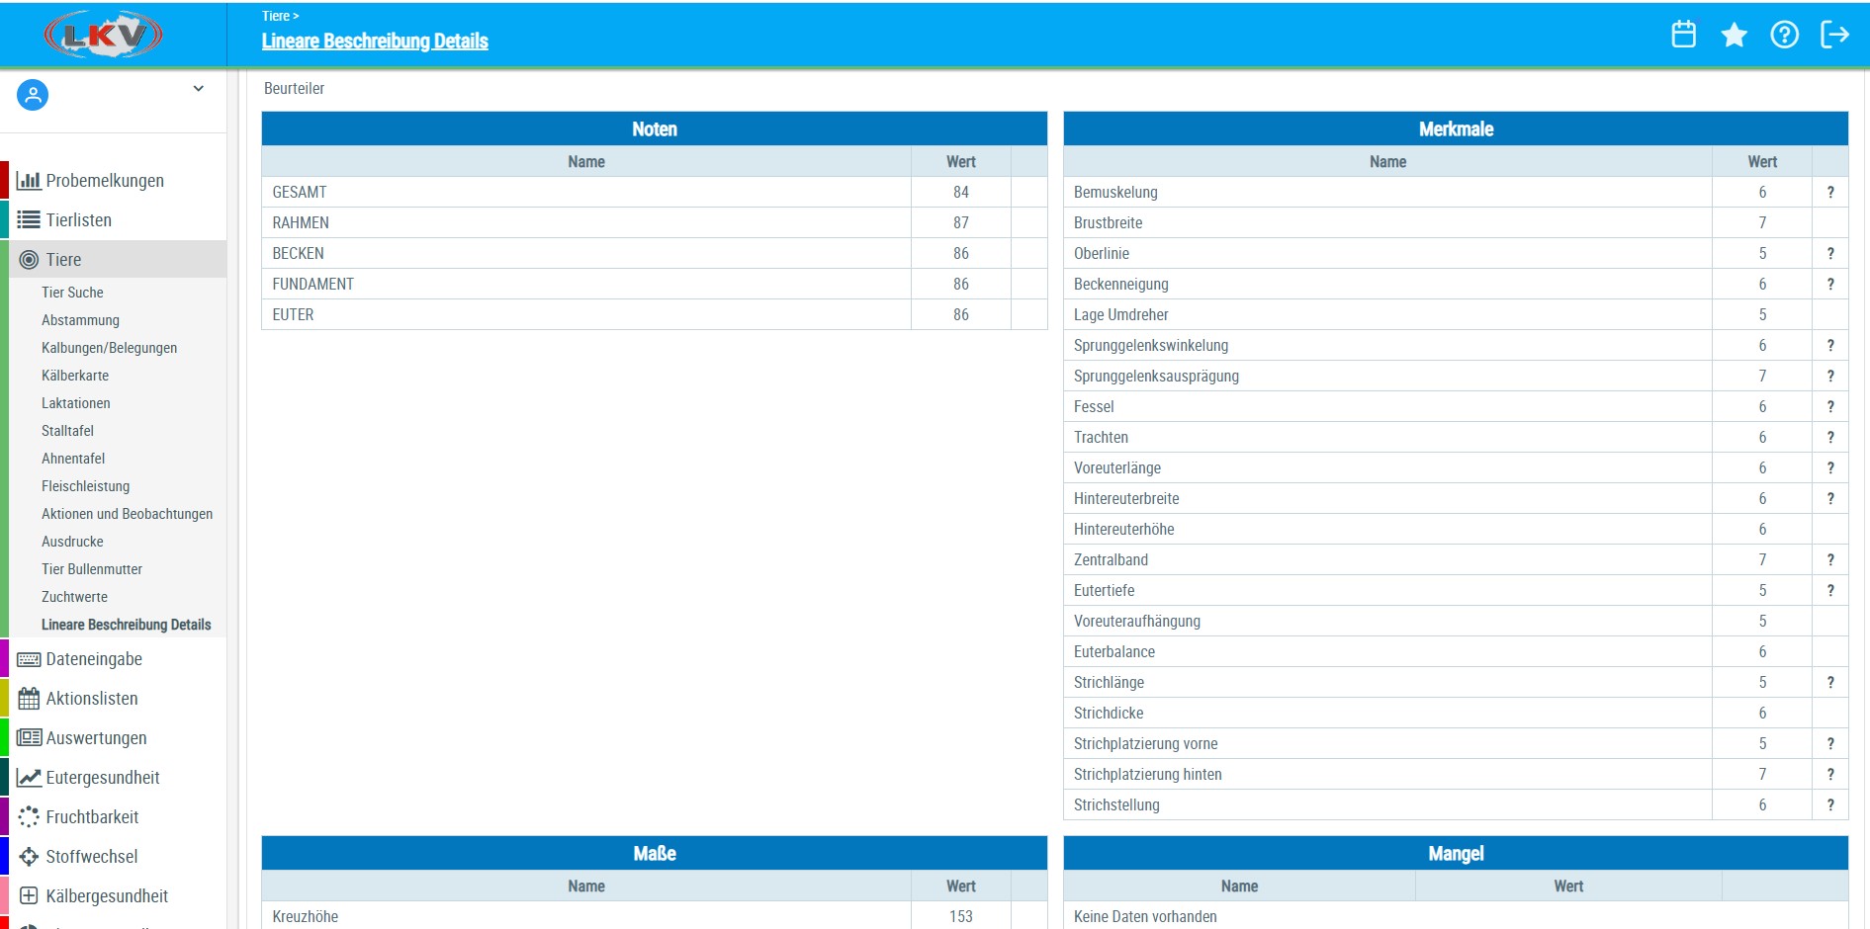1870x929 pixels.
Task: Click the logout icon in the header
Action: [x=1834, y=35]
